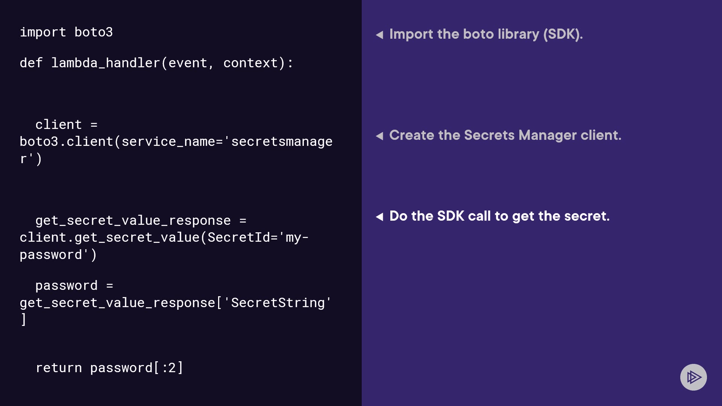The width and height of the screenshot is (722, 406).
Task: Click the triangle marker beside Create the Secrets Manager client
Action: (379, 136)
